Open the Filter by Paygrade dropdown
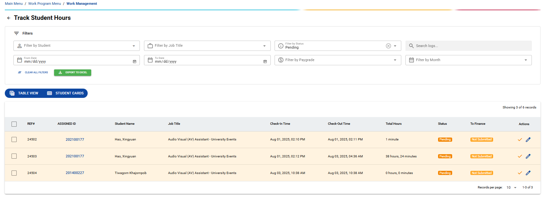 point(338,60)
